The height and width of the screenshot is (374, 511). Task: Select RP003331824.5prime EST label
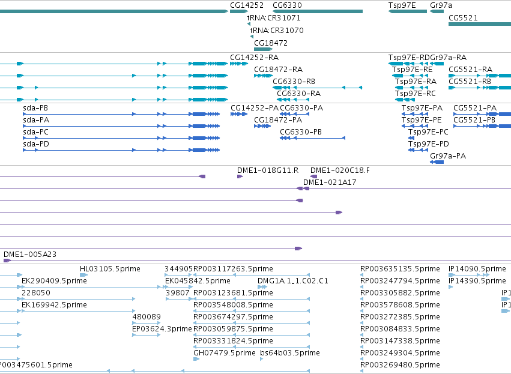(234, 341)
